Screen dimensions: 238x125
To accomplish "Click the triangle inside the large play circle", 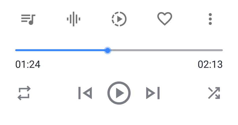I will (x=120, y=93).
